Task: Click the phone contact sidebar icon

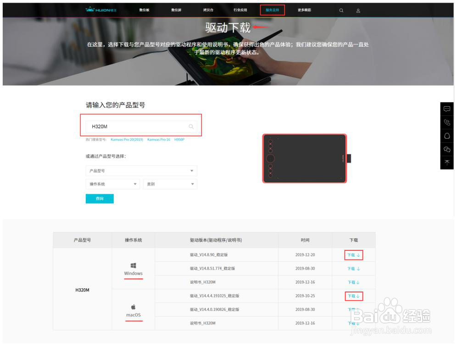Action: (447, 122)
